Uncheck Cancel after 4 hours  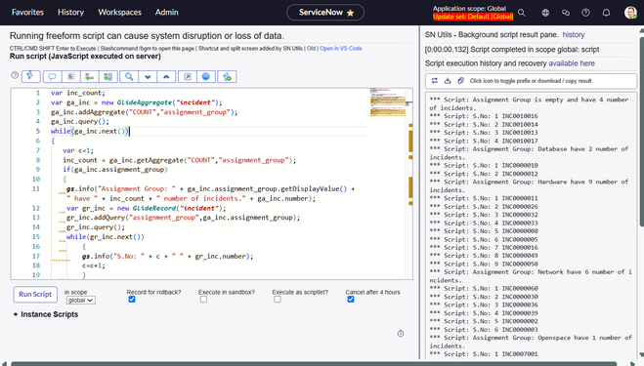coord(351,300)
